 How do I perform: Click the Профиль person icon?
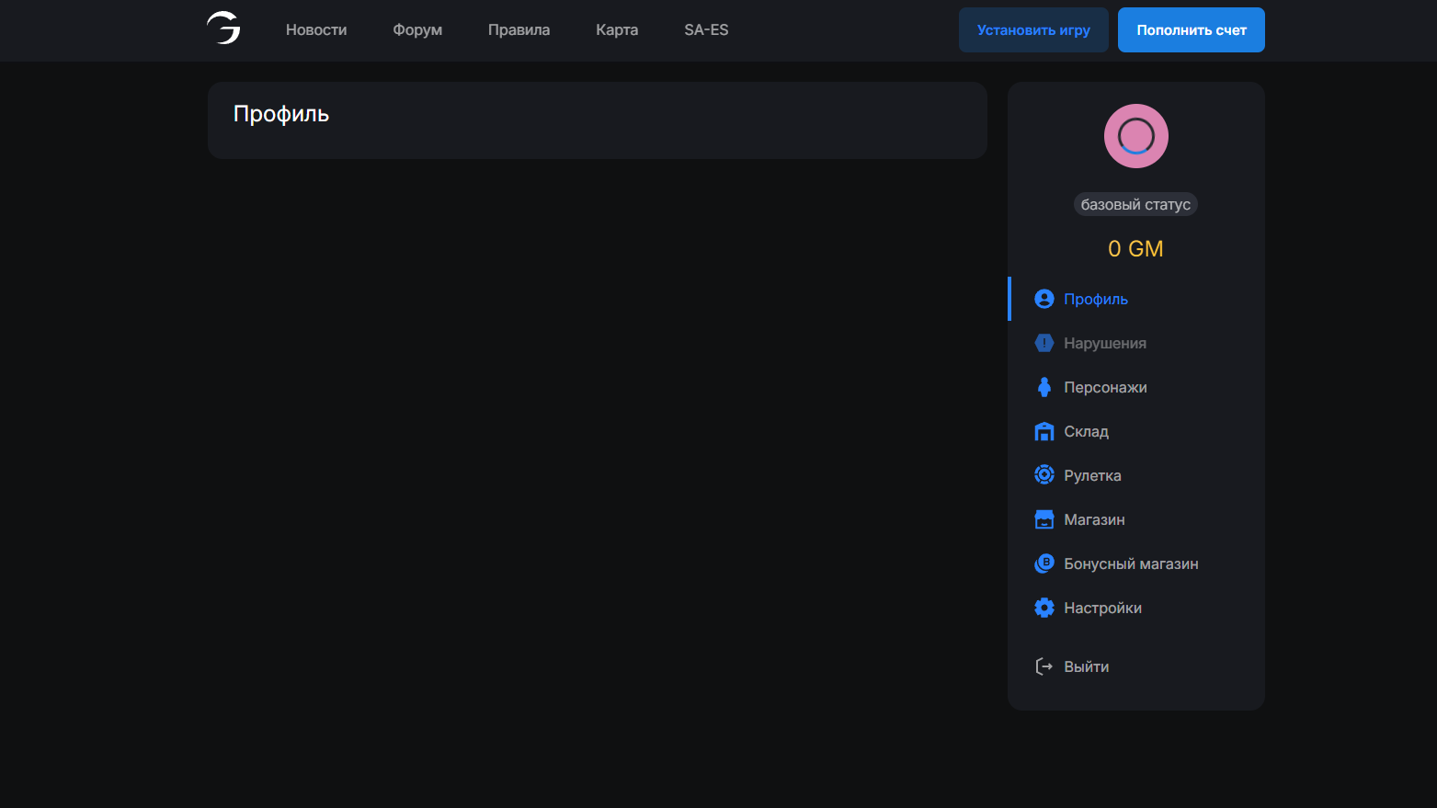pyautogui.click(x=1044, y=299)
